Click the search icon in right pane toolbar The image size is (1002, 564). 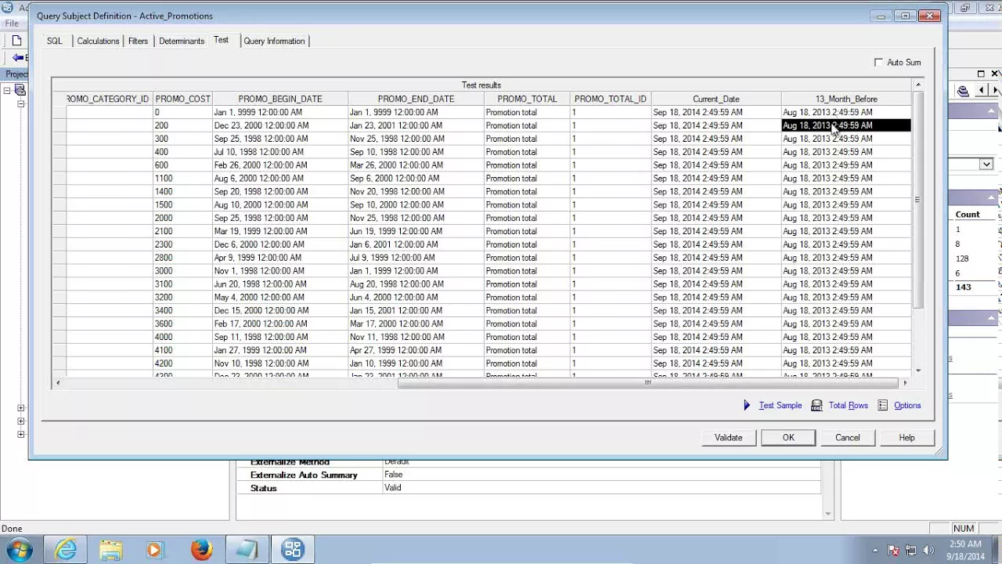click(x=963, y=91)
